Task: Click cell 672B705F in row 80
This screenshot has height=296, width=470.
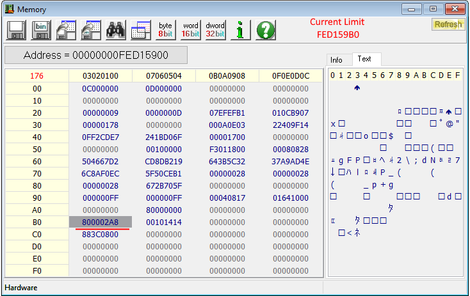Action: coord(164,185)
